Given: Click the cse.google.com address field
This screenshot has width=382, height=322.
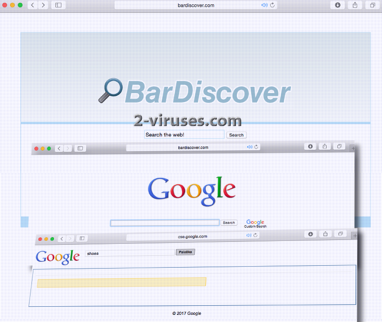Looking at the screenshot, I should (192, 236).
